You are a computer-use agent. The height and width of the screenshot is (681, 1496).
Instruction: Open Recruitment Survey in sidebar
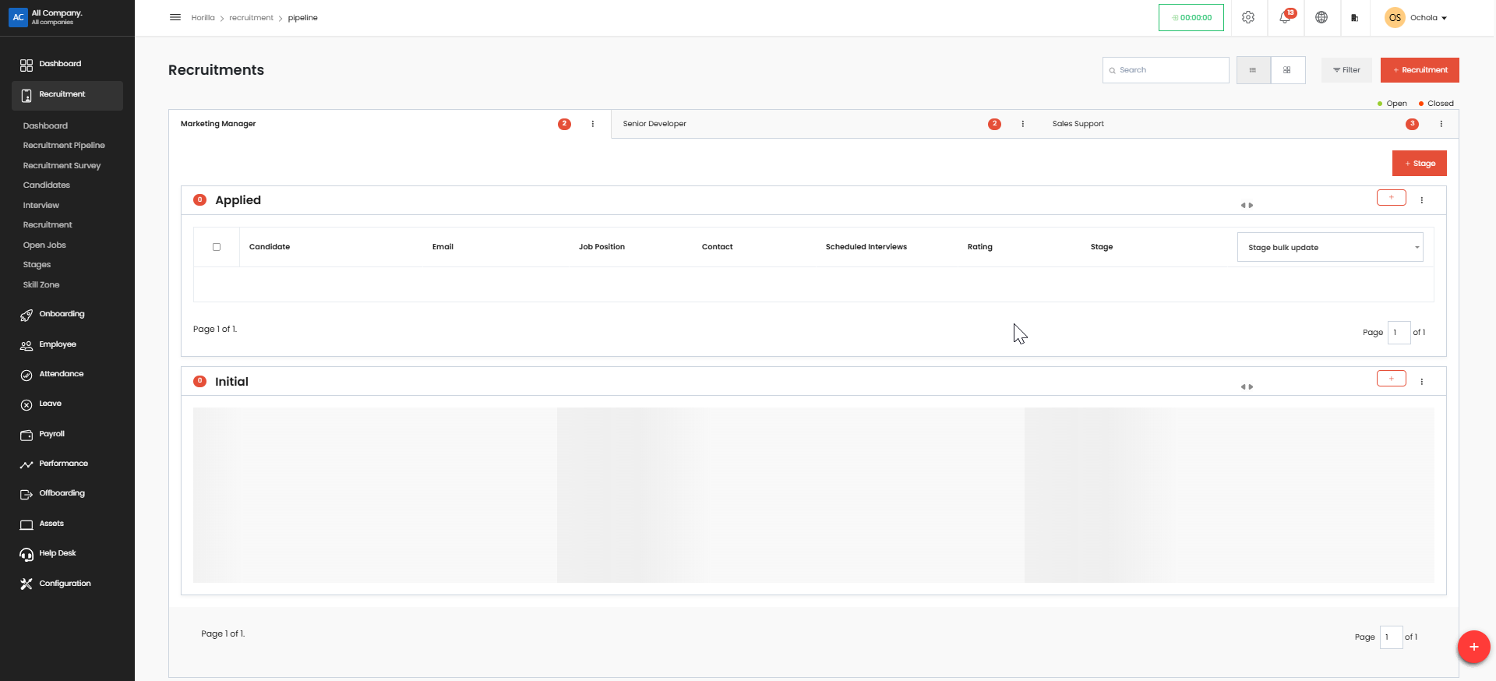click(x=62, y=166)
